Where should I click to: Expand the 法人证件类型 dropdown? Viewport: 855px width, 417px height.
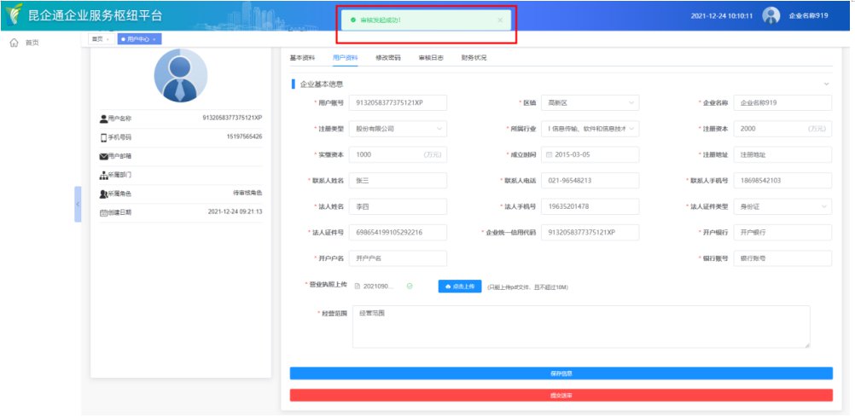point(823,206)
